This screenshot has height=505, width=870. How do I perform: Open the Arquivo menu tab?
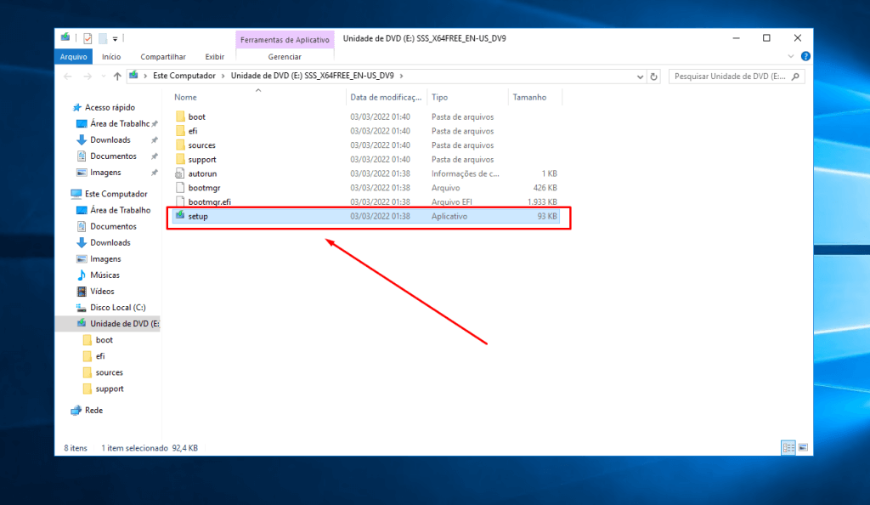coord(73,57)
